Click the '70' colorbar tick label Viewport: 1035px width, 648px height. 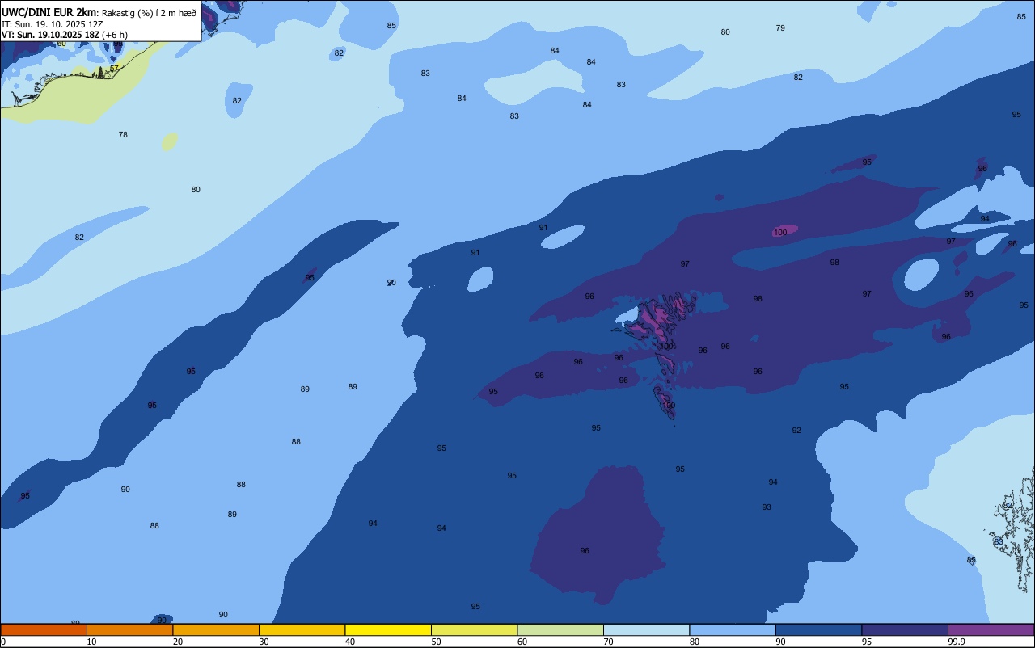[608, 642]
